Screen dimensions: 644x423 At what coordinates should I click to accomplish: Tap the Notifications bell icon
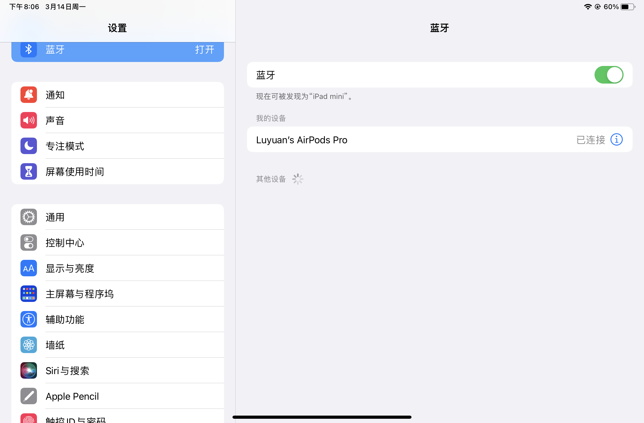(28, 95)
